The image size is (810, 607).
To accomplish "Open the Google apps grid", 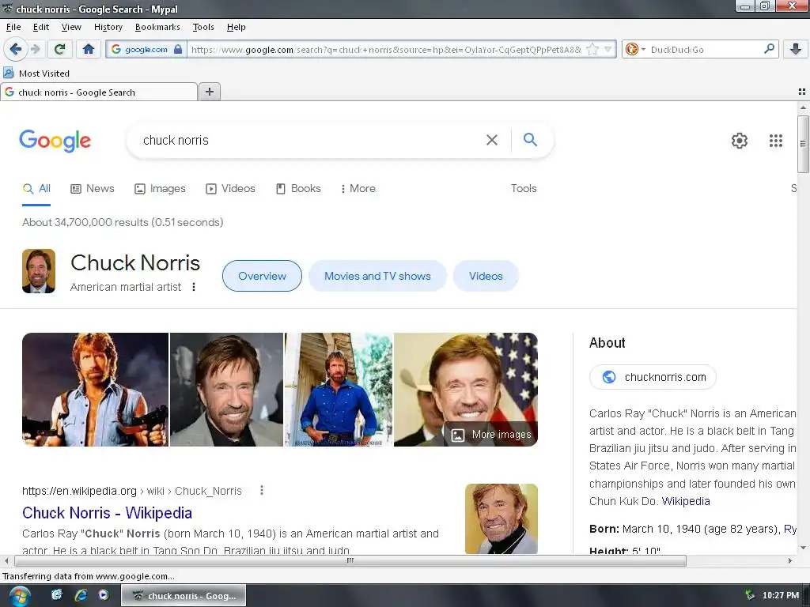I will [x=776, y=141].
